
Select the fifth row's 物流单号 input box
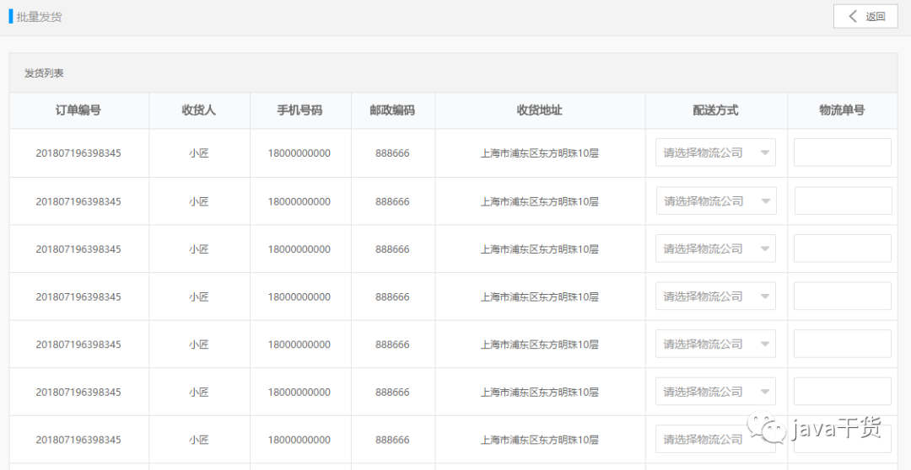point(843,344)
